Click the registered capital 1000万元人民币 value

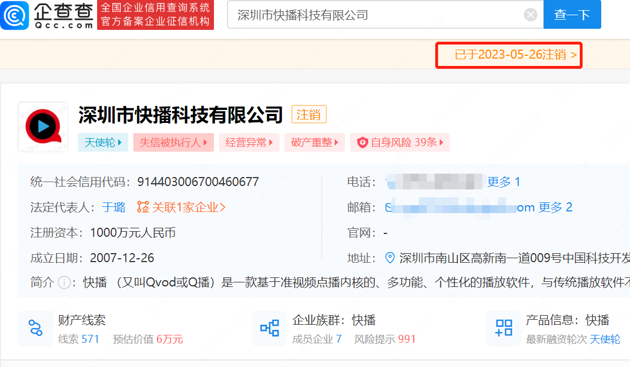(x=133, y=233)
